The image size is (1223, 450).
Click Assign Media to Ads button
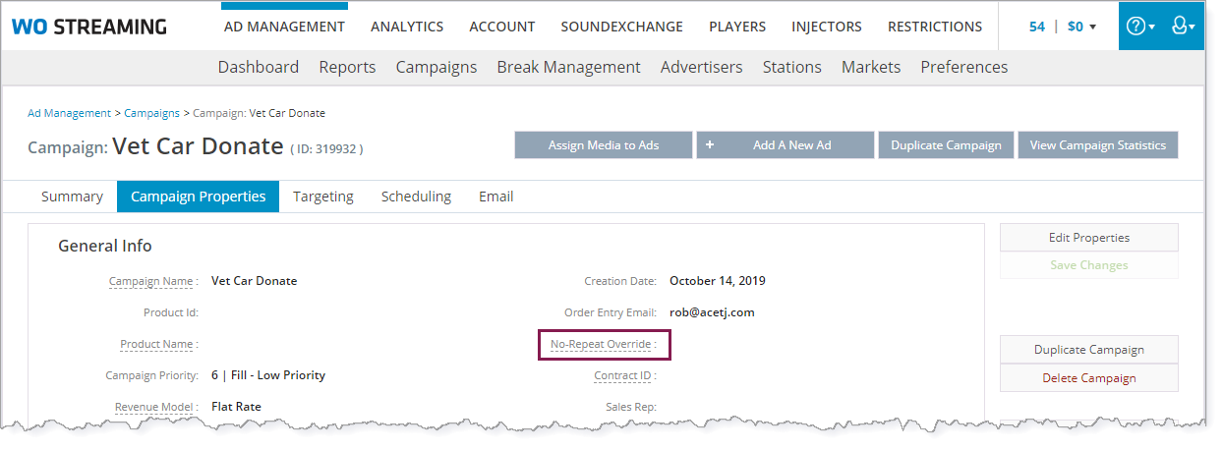point(603,145)
